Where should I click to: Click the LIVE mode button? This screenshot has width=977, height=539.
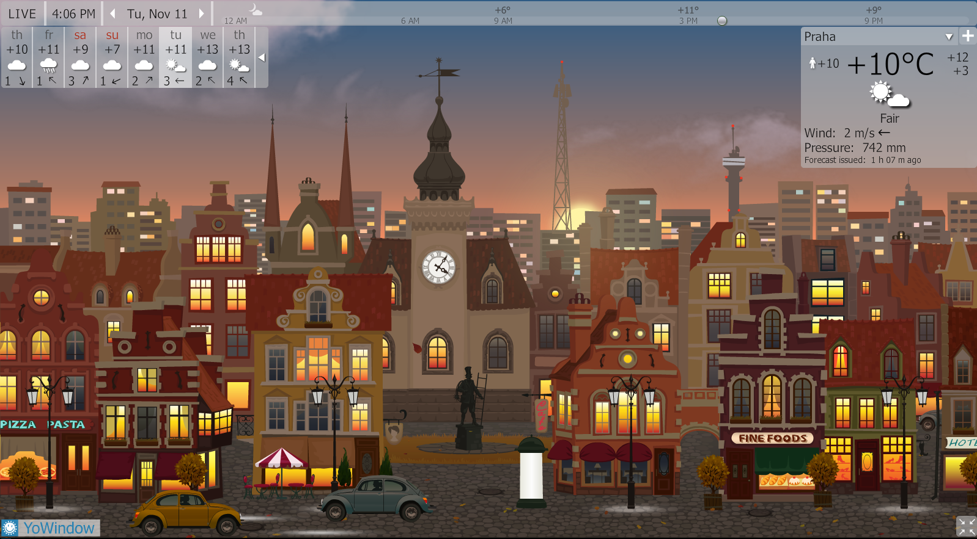coord(22,13)
